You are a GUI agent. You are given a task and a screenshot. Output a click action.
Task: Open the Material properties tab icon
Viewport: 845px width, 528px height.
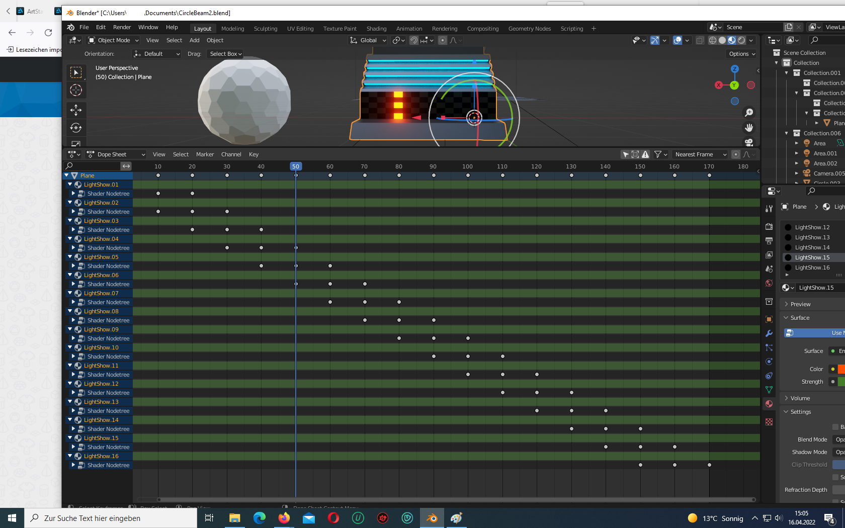(x=769, y=404)
